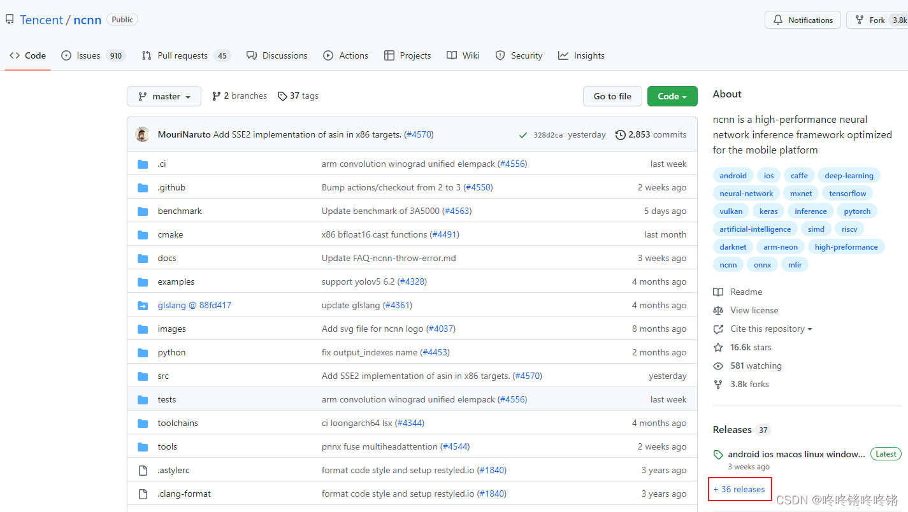The image size is (908, 512).
Task: View the 581 watching link
Action: point(747,366)
